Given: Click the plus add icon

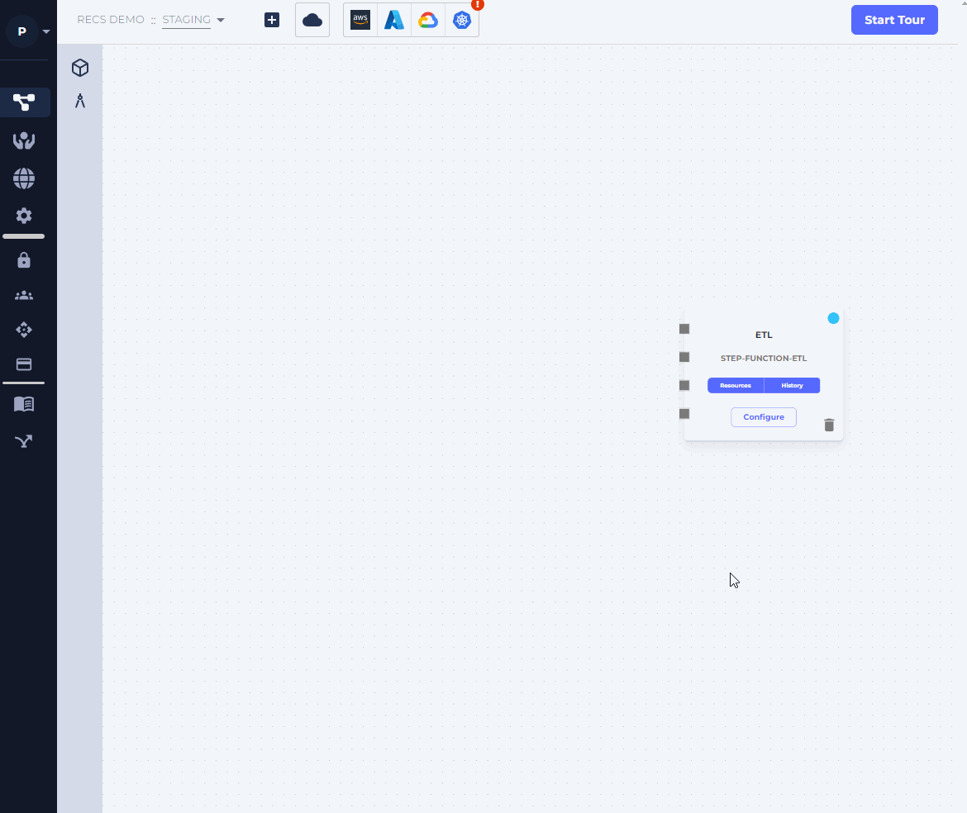Looking at the screenshot, I should [272, 21].
